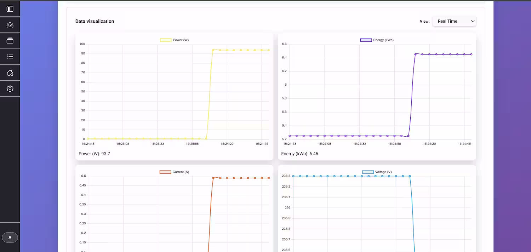531x252 pixels.
Task: Open the bulleted list sidebar icon
Action: pos(10,57)
